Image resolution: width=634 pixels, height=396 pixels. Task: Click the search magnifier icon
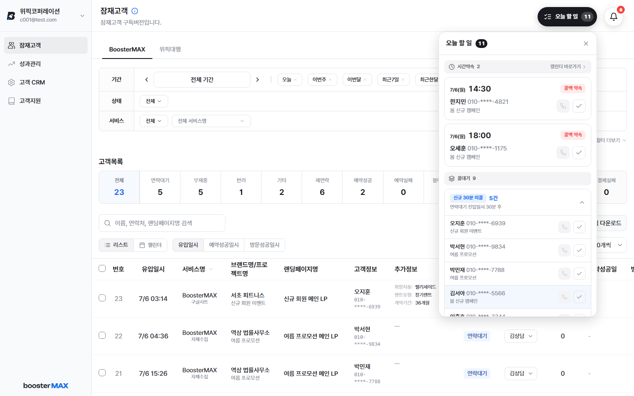point(107,223)
